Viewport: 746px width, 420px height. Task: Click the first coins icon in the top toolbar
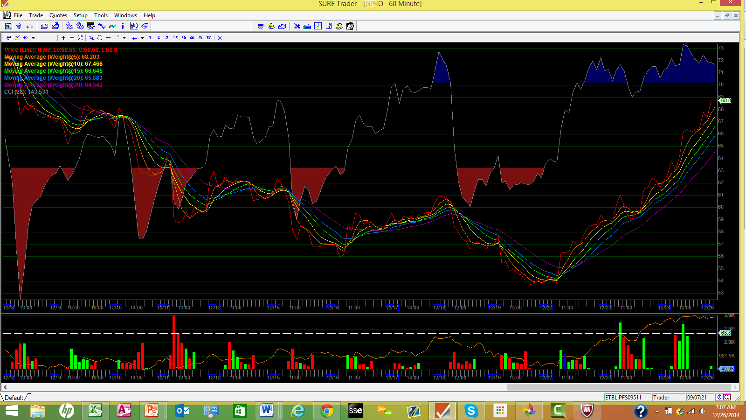click(x=69, y=26)
